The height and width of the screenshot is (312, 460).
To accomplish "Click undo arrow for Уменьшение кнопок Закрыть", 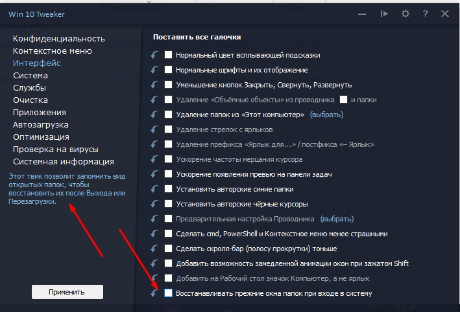I will [154, 85].
